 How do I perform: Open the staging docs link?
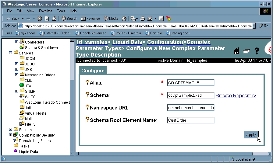point(178,33)
